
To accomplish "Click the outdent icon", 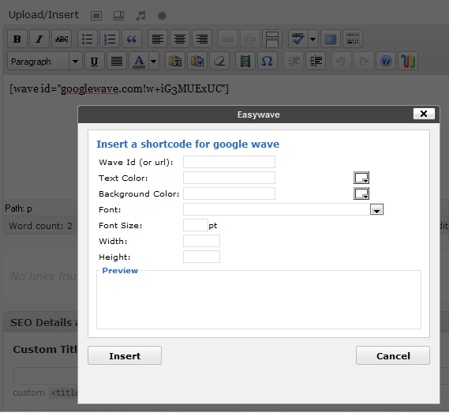I will tap(294, 61).
